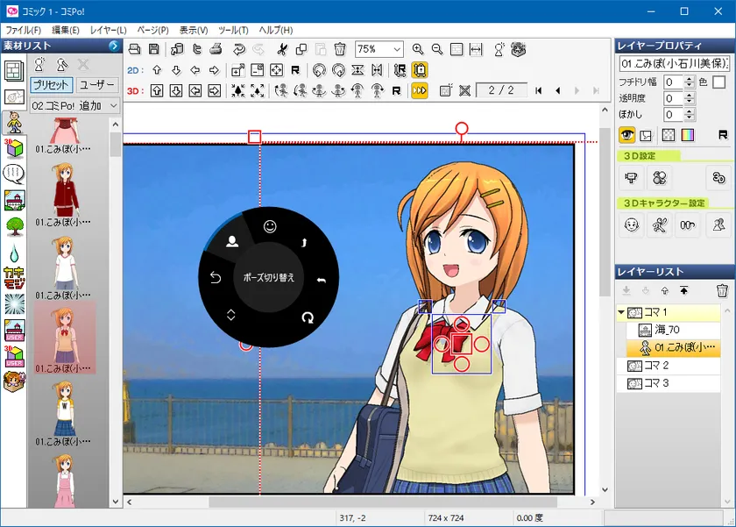
Task: Collapse the コマ 1 layer group
Action: click(x=621, y=312)
